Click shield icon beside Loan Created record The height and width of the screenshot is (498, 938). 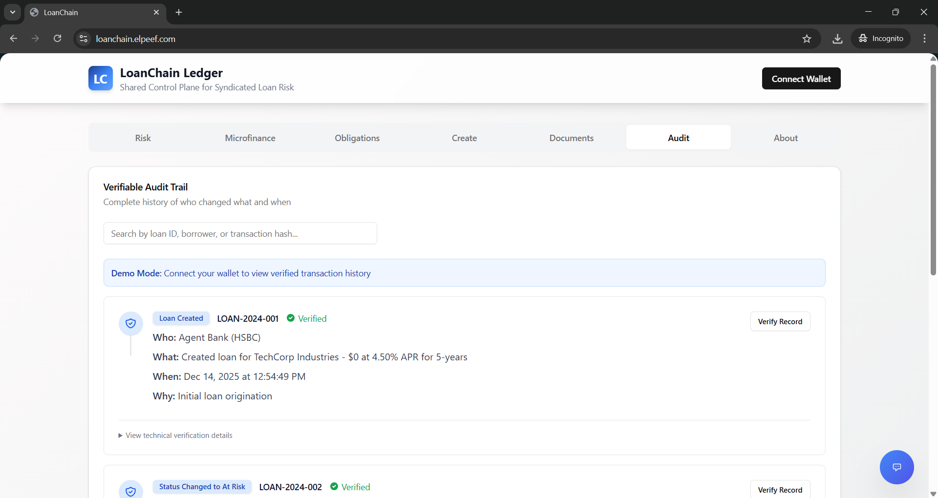coord(131,323)
